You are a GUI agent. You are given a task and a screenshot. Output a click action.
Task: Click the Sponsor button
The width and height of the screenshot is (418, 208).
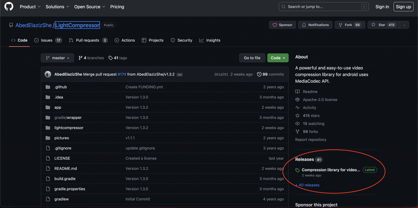point(282,25)
